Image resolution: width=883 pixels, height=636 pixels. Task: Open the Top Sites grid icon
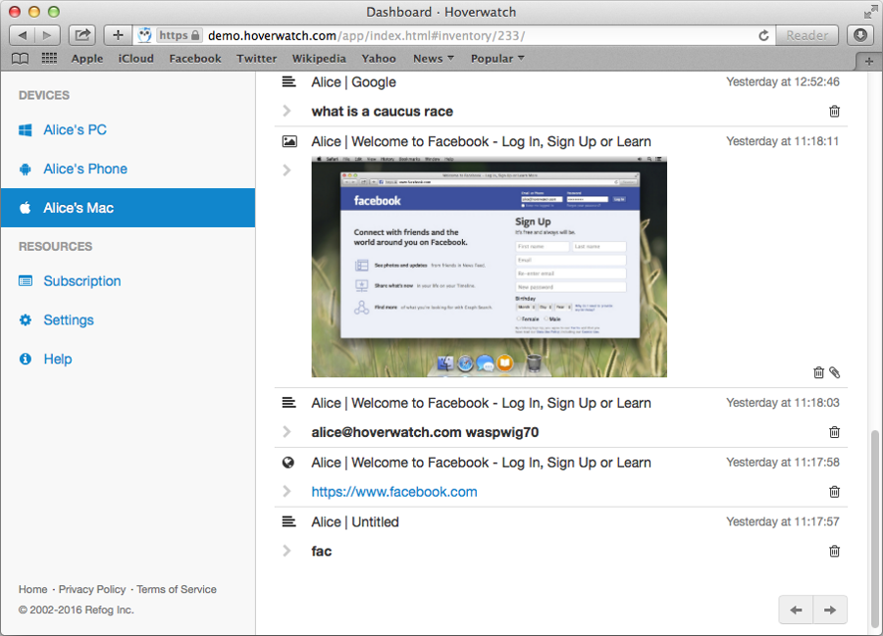point(50,59)
